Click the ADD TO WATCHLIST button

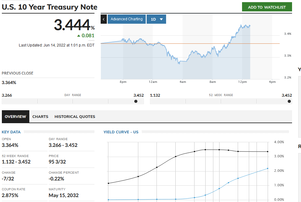click(267, 7)
